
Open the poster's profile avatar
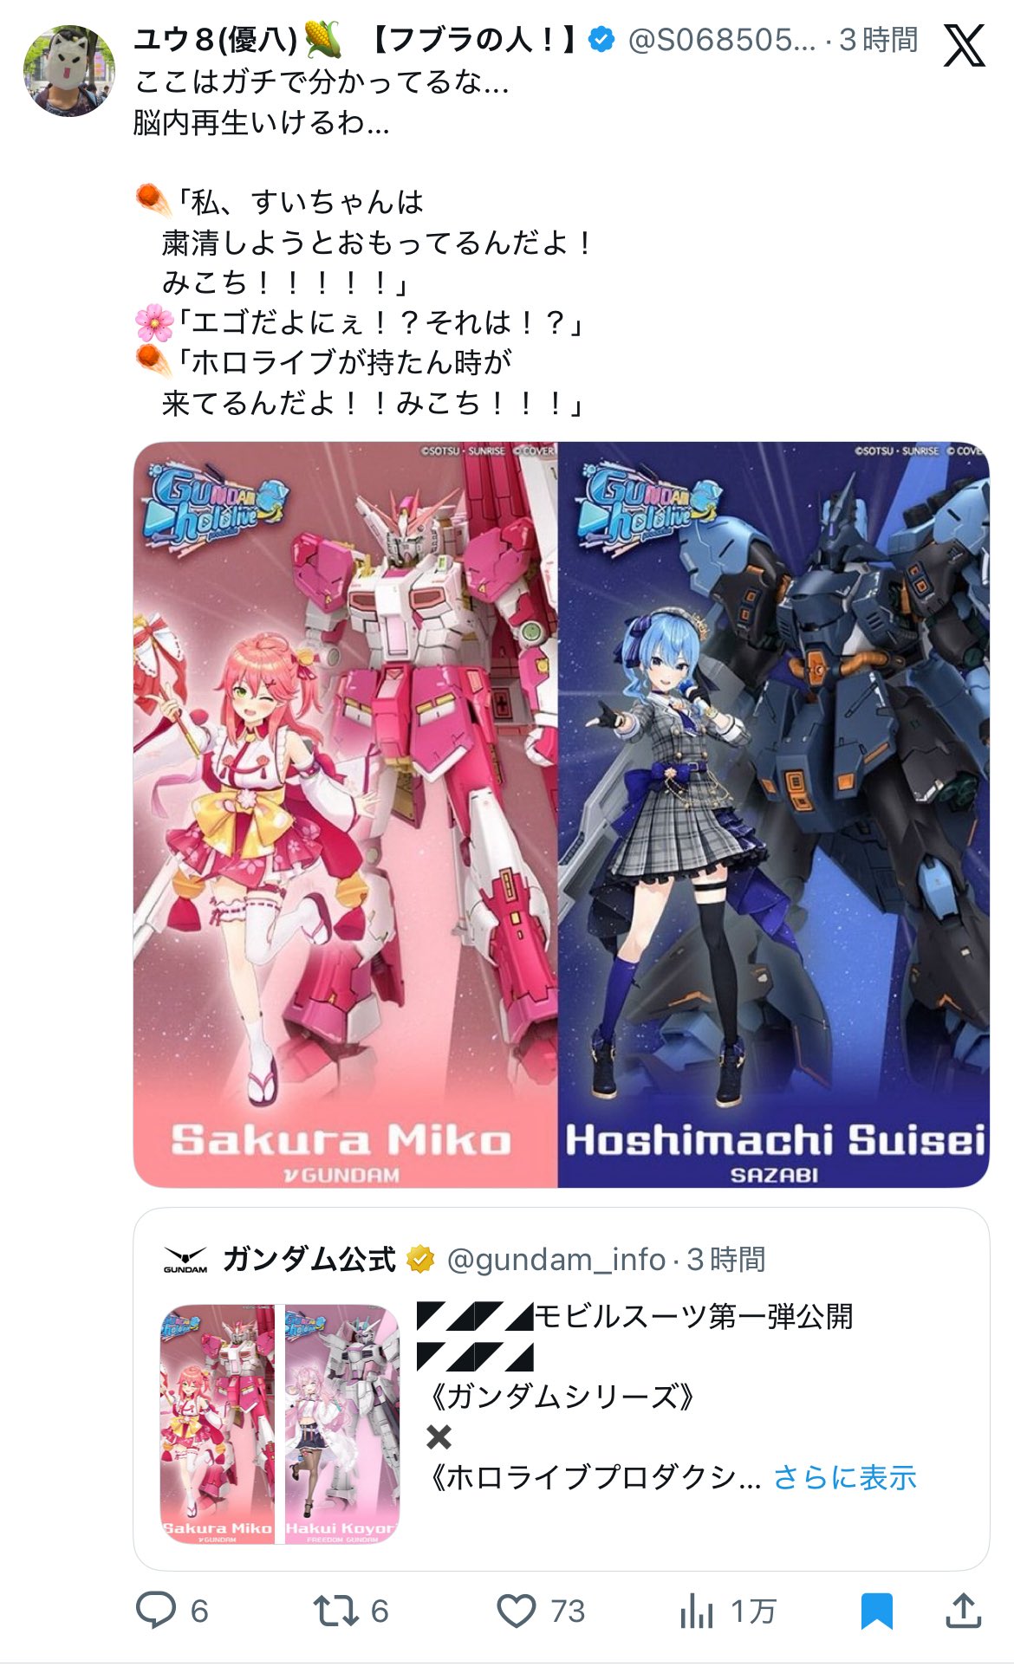point(69,71)
